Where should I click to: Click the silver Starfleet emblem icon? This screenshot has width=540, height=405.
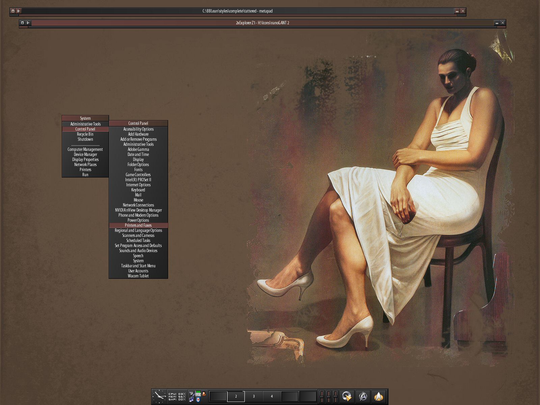363,396
